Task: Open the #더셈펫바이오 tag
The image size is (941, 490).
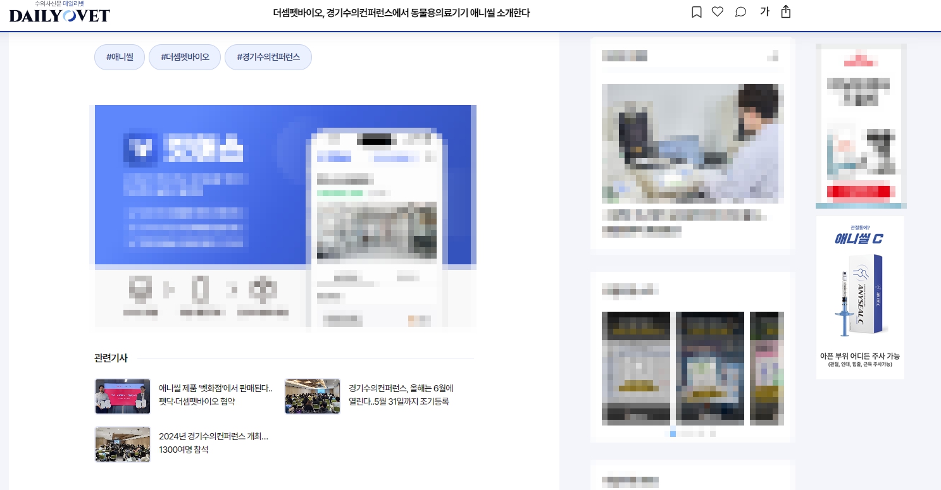Action: [185, 57]
